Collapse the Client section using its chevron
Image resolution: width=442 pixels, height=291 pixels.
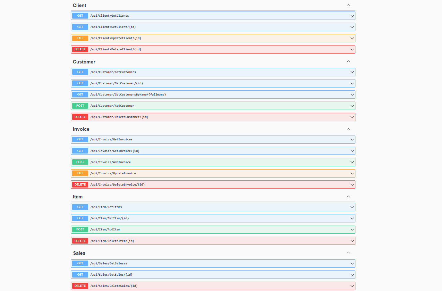pos(348,5)
